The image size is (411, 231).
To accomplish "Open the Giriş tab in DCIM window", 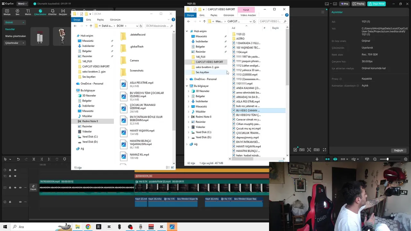I will (88, 20).
